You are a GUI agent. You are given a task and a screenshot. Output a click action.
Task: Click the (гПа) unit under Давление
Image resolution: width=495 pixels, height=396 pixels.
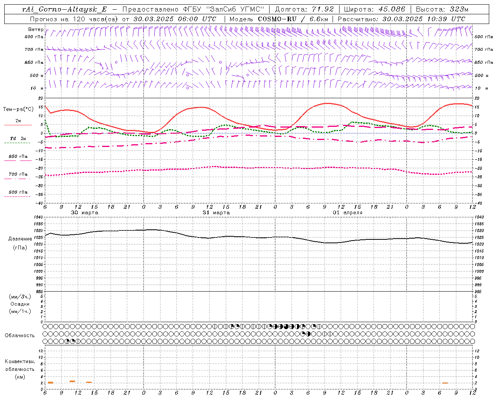(x=20, y=247)
